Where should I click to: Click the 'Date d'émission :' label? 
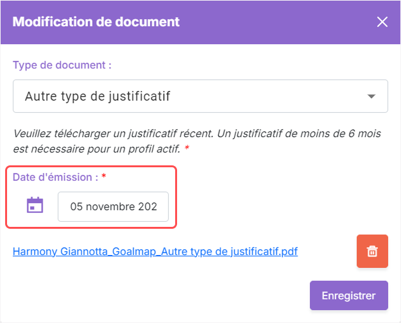[x=55, y=177]
